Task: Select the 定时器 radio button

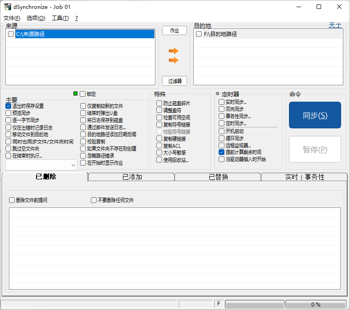Action: point(217,94)
